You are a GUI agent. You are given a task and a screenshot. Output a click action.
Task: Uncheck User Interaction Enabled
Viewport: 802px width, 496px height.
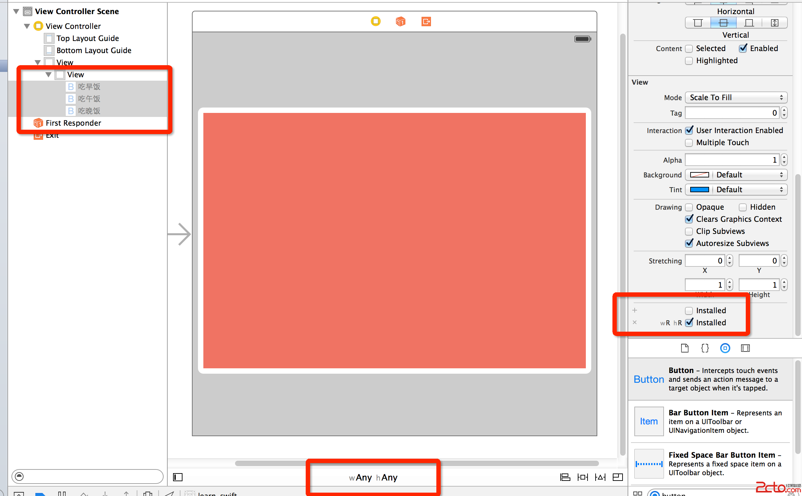[x=689, y=130]
